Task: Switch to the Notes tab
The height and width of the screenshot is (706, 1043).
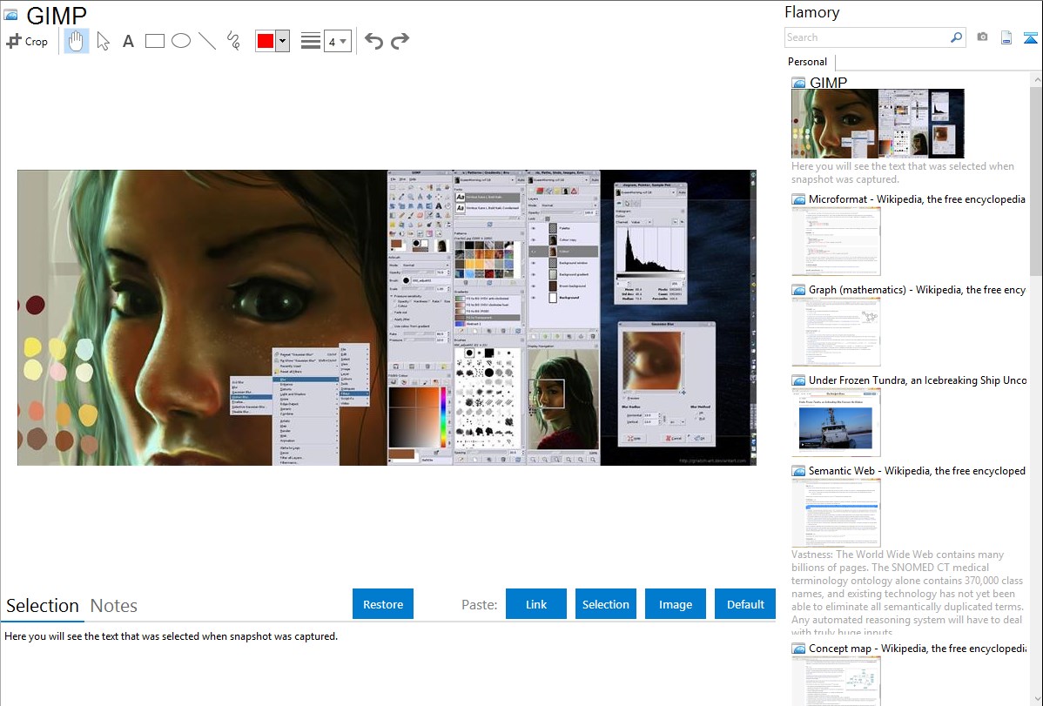Action: click(114, 606)
